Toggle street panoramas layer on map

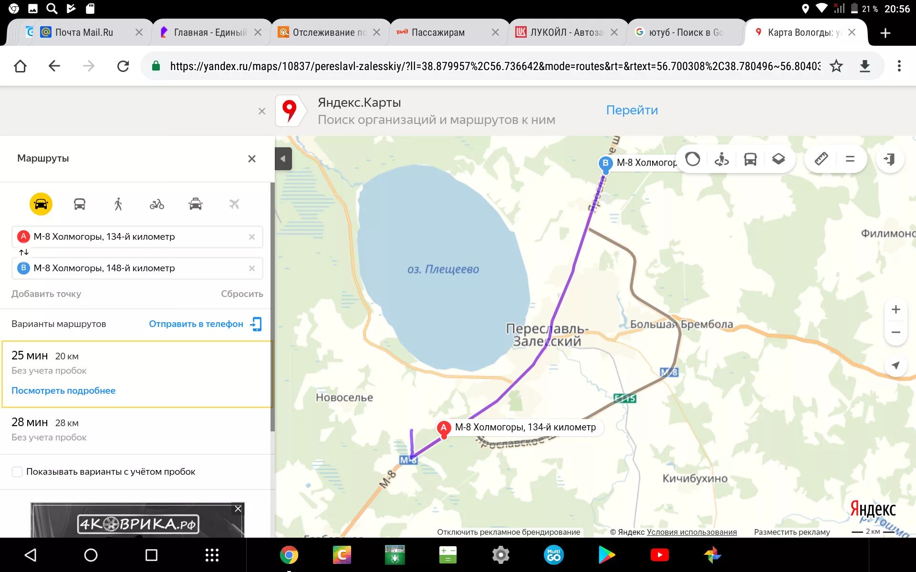[x=721, y=159]
